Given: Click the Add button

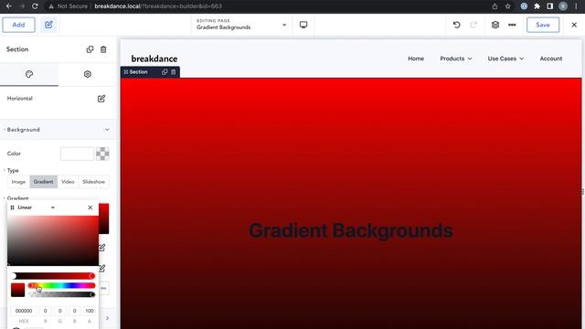Looking at the screenshot, I should tap(18, 25).
